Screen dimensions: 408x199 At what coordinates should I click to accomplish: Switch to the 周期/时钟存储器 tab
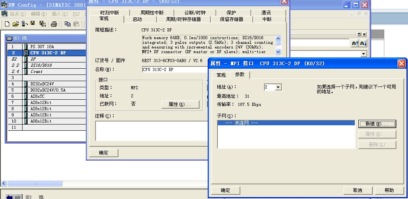pyautogui.click(x=184, y=19)
